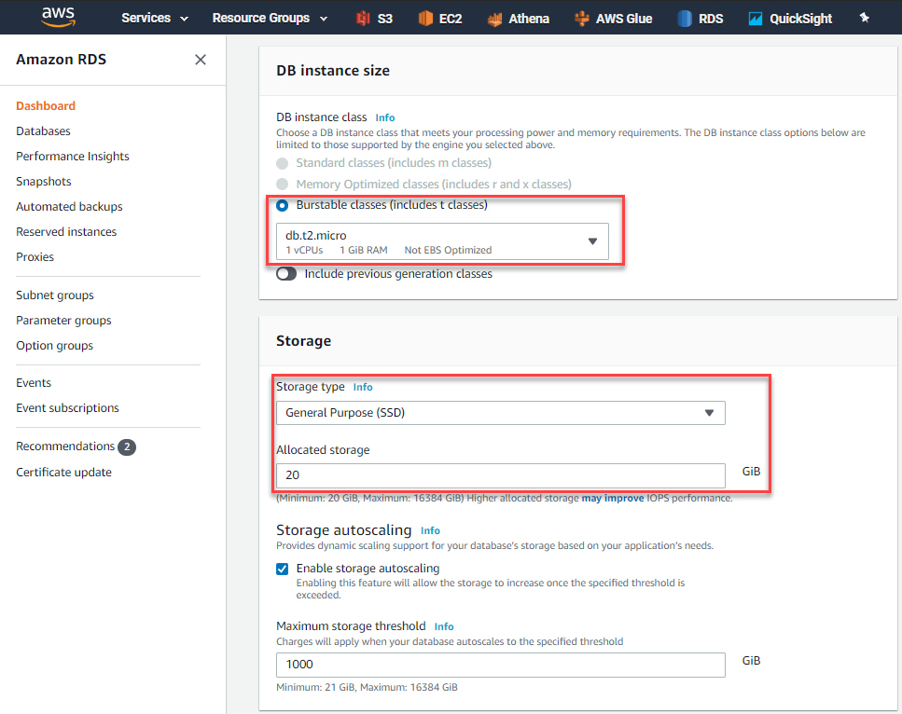Click the 'DB instance size' heading
Image resolution: width=902 pixels, height=714 pixels.
tap(332, 71)
